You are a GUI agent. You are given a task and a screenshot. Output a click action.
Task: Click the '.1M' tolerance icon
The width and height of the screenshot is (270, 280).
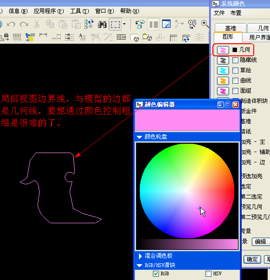pos(121,37)
